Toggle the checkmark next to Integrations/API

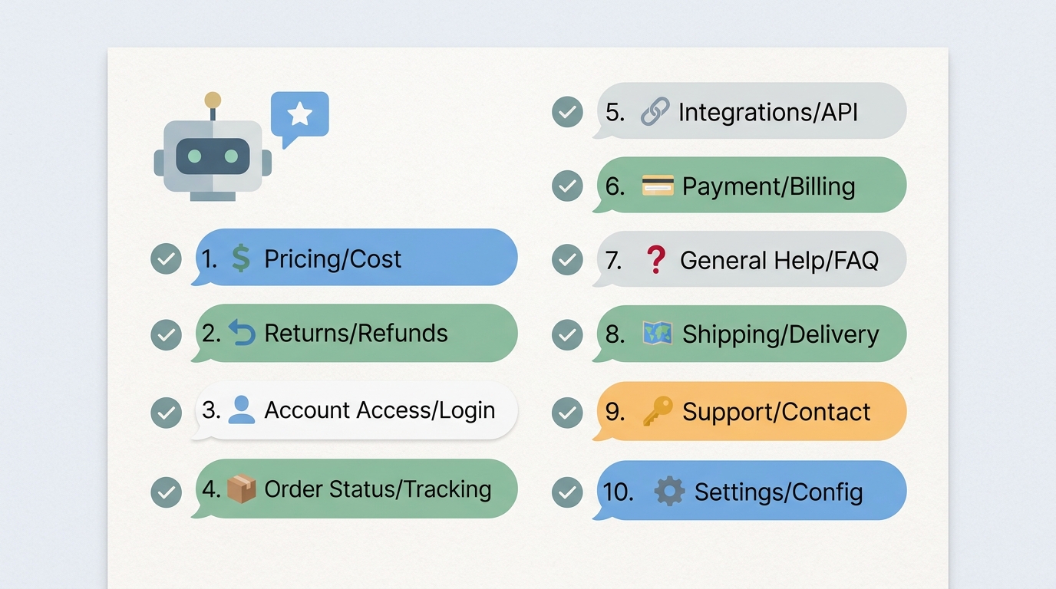[567, 112]
